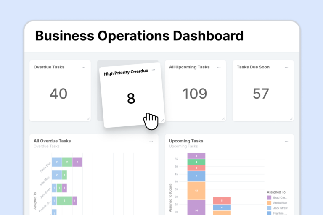Screen dimensions: 323x215
Task: Click the blue segment labeled 2 in Julie Mag row
Action: point(57,175)
